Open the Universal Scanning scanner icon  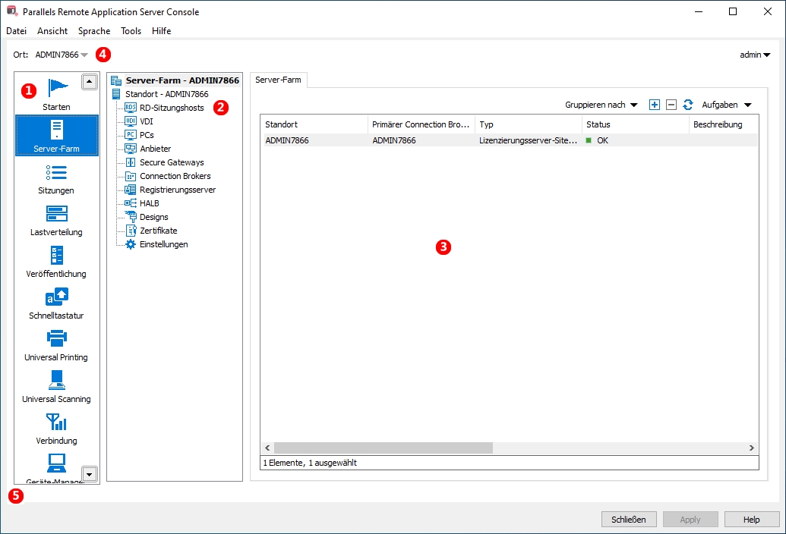point(57,380)
